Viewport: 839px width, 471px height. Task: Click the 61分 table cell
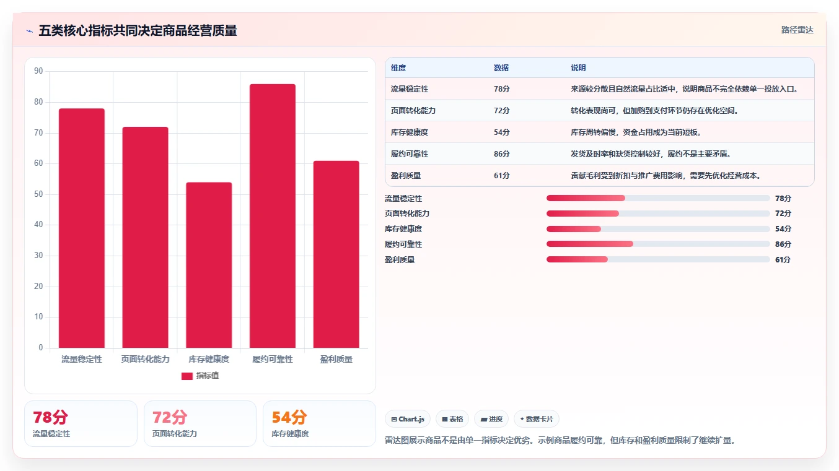502,176
